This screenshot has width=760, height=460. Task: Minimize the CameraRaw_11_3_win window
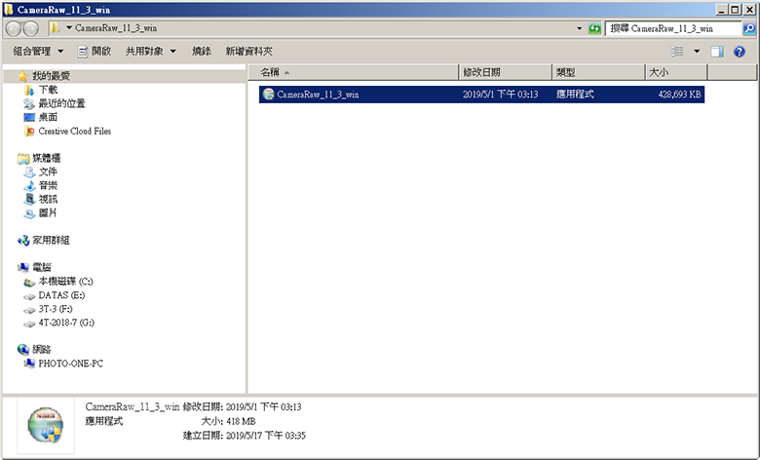click(x=722, y=10)
